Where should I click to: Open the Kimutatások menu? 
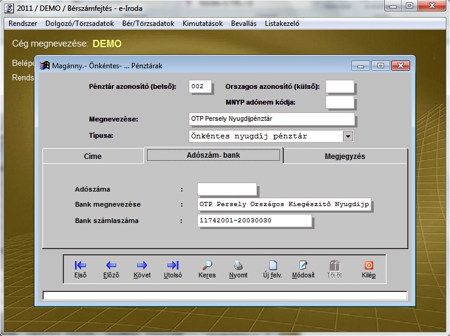203,24
